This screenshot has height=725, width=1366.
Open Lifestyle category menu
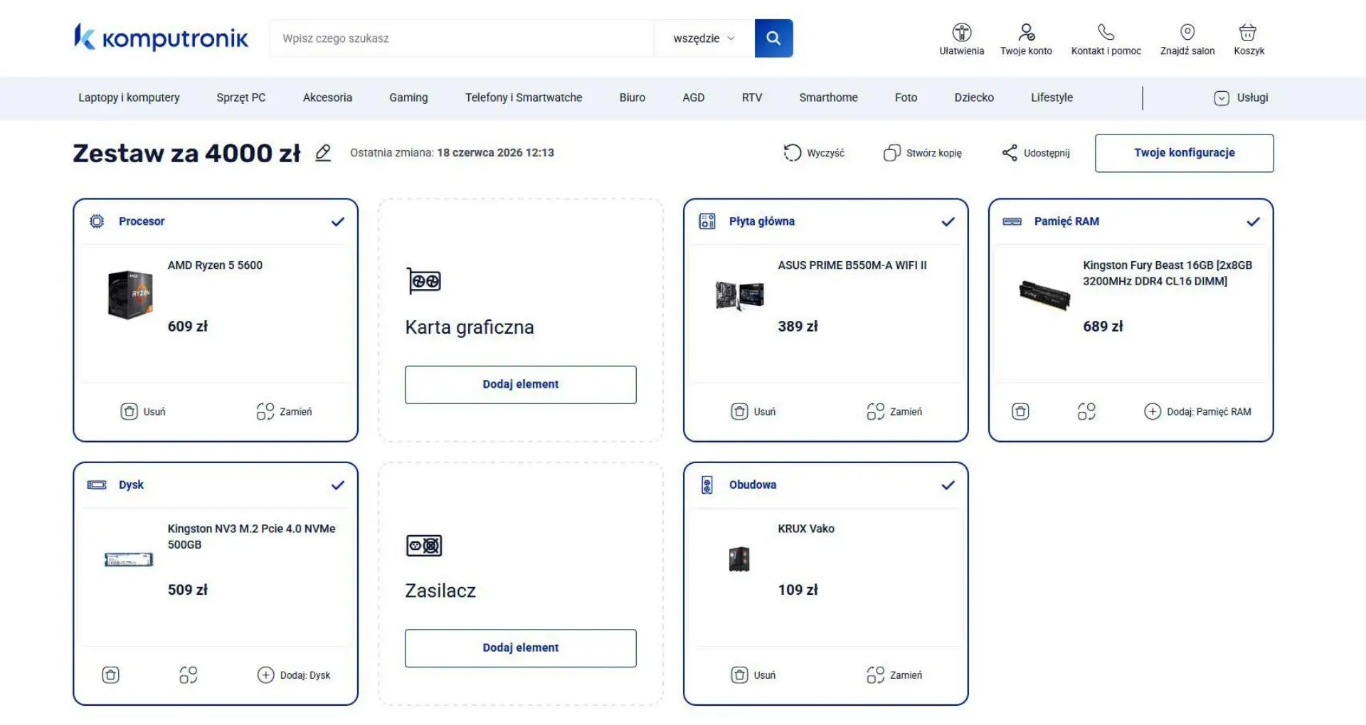(x=1052, y=97)
